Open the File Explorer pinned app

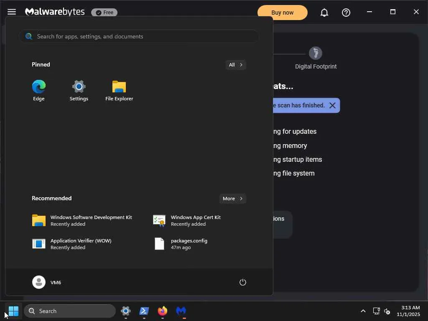119,91
